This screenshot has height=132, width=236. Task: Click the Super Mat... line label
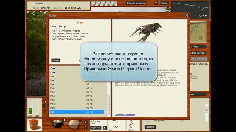point(97,122)
